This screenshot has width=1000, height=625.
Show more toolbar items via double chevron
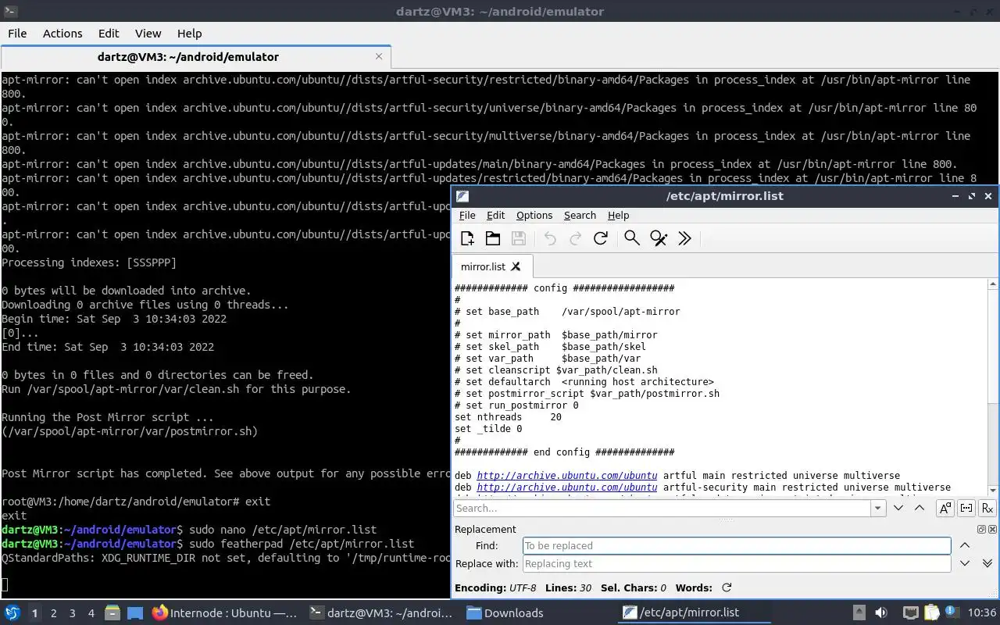click(684, 238)
